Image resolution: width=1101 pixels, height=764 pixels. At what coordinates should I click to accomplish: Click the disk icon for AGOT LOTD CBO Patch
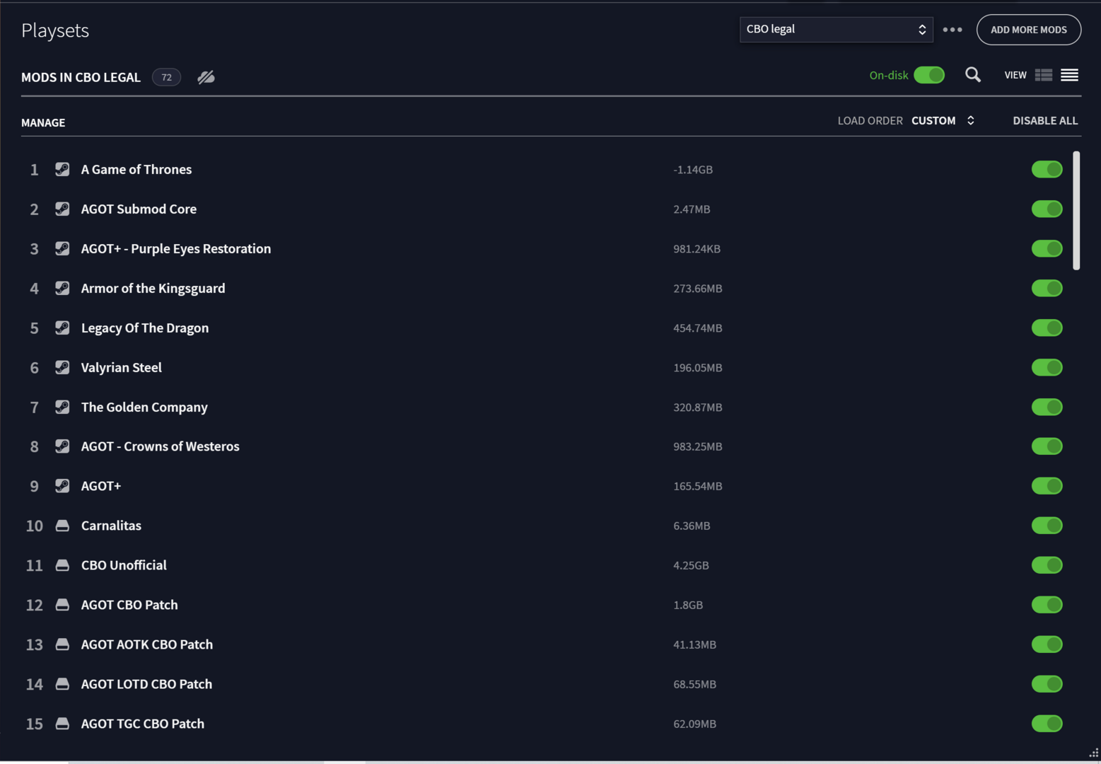point(62,684)
